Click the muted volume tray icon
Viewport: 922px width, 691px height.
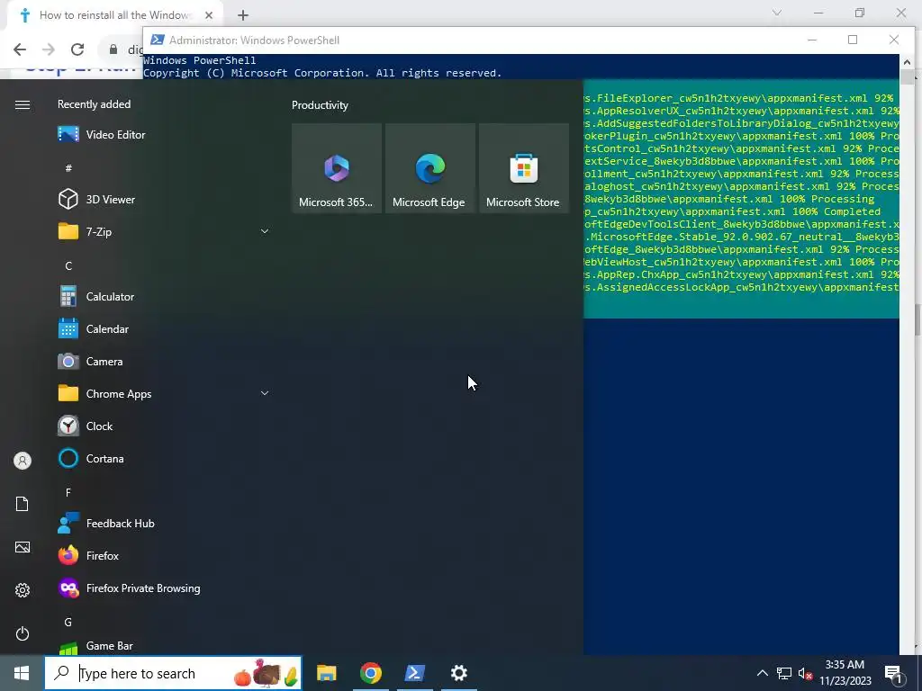[x=805, y=673]
